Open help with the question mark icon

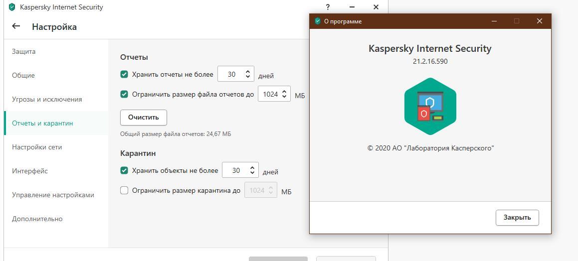[x=328, y=7]
